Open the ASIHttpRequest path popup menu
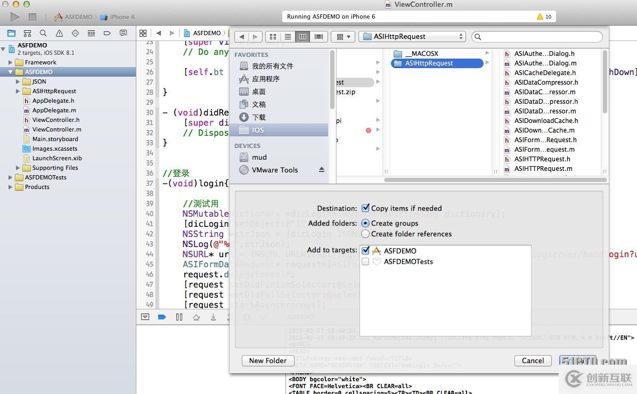This screenshot has height=394, width=637. coord(412,37)
